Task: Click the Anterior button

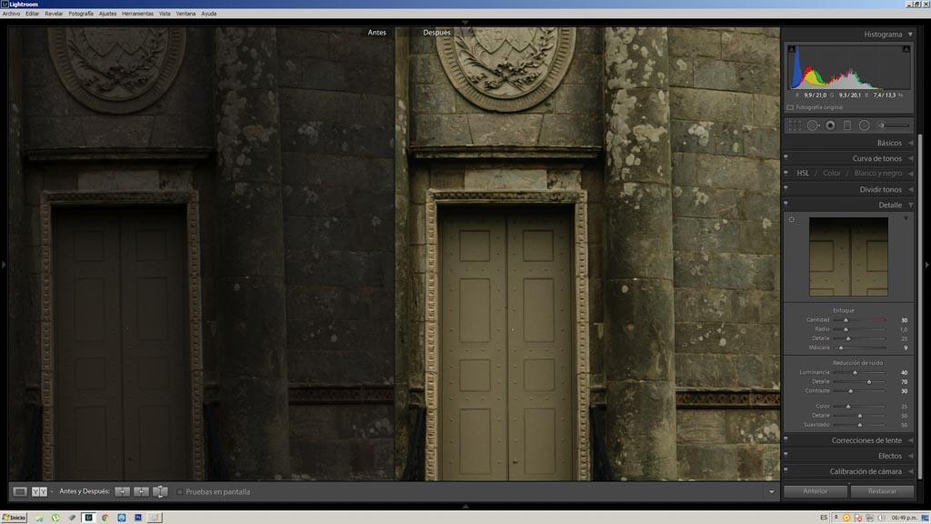Action: tap(816, 491)
